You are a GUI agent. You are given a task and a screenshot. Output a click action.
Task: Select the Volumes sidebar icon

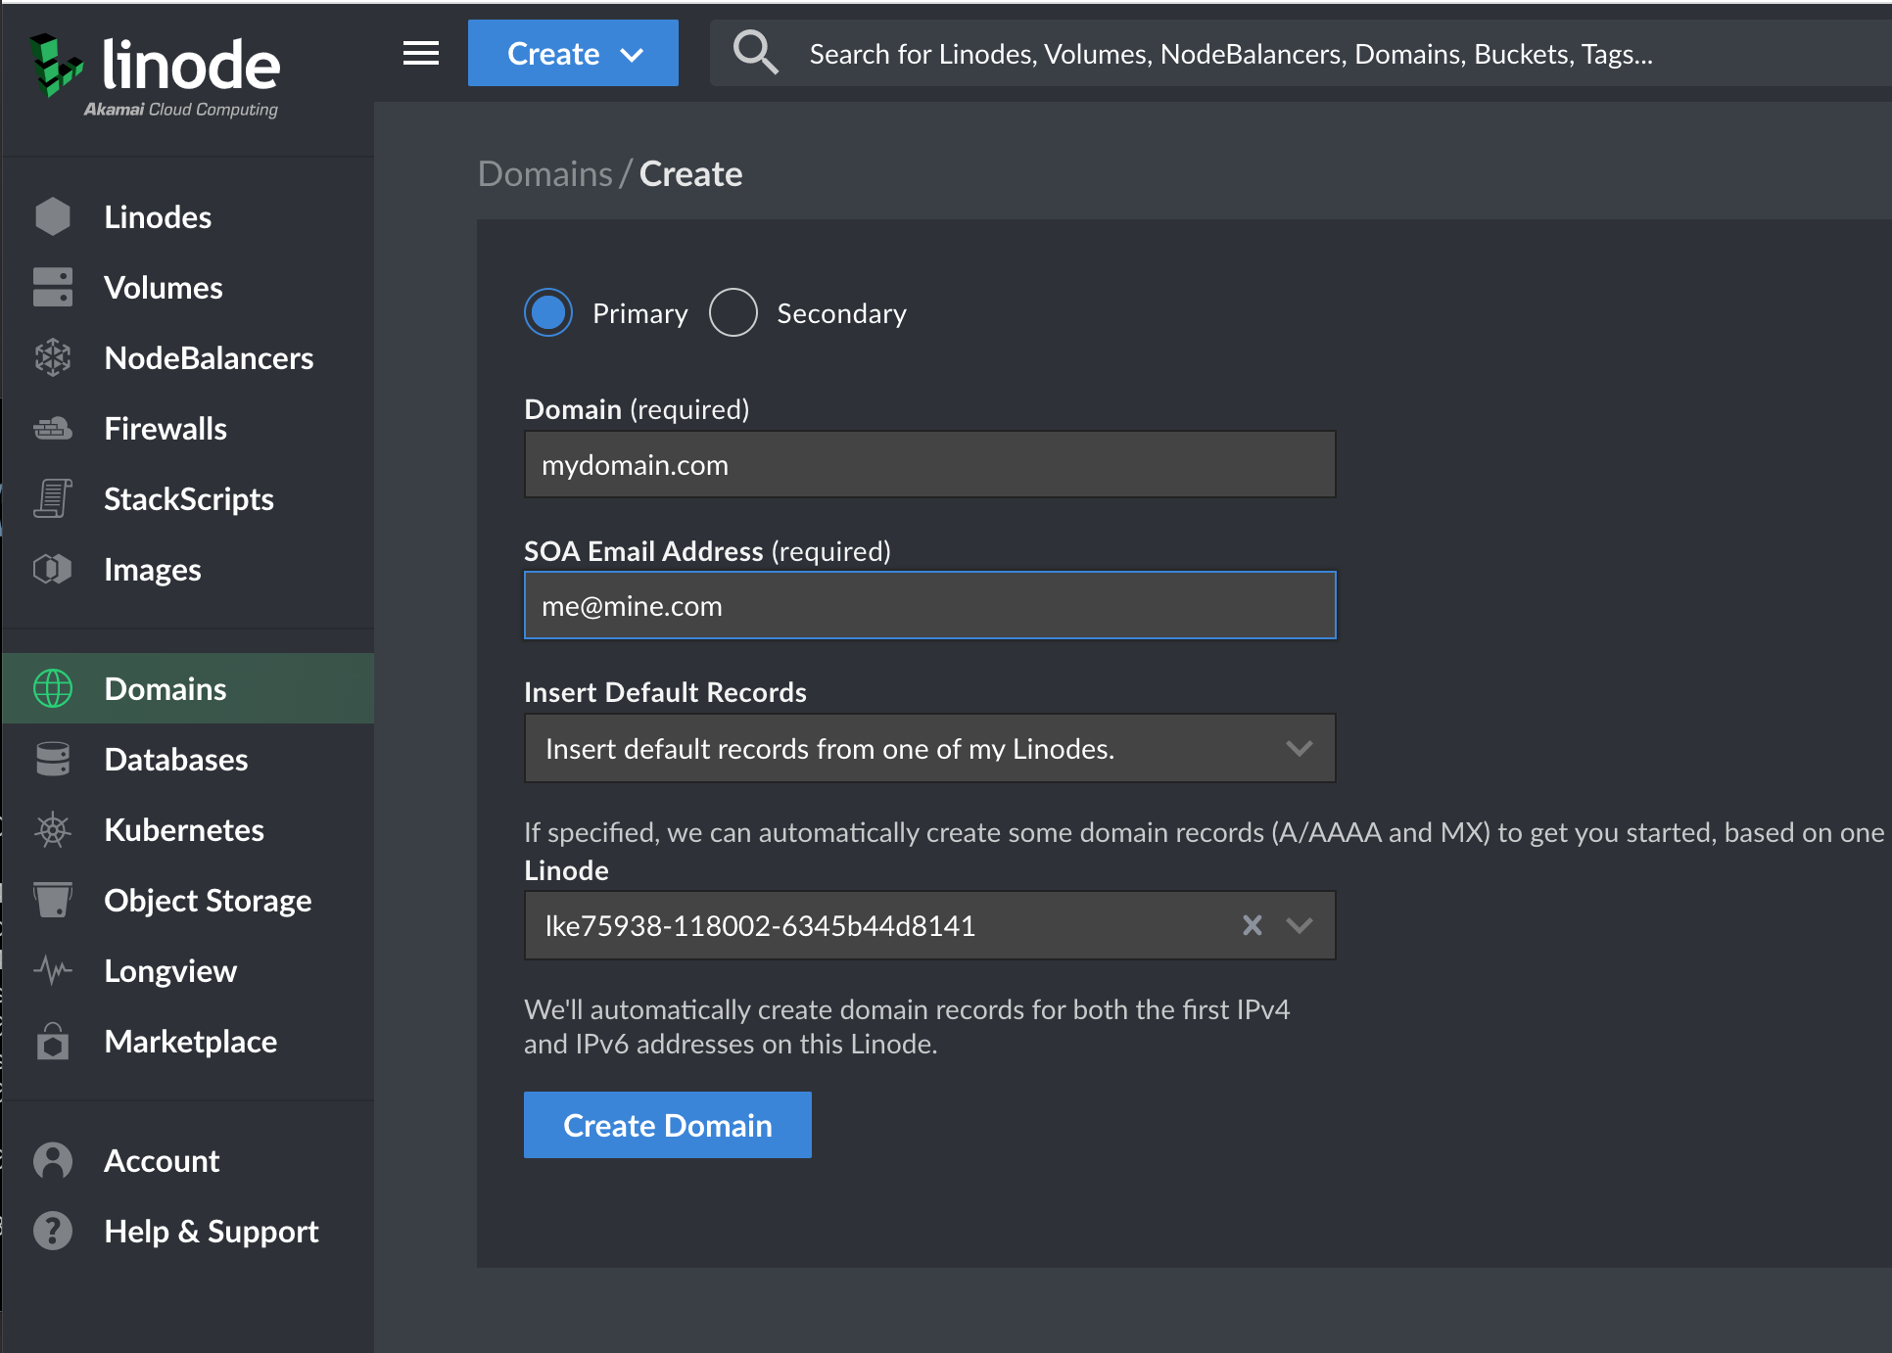[x=52, y=287]
